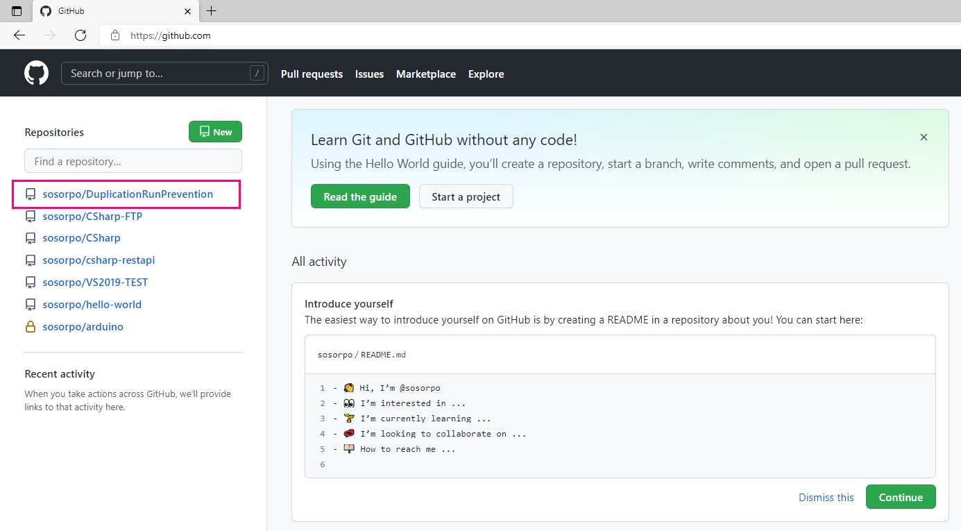Click repo icon beside sosorpo/CSharp-FTP
The image size is (961, 531).
31,217
